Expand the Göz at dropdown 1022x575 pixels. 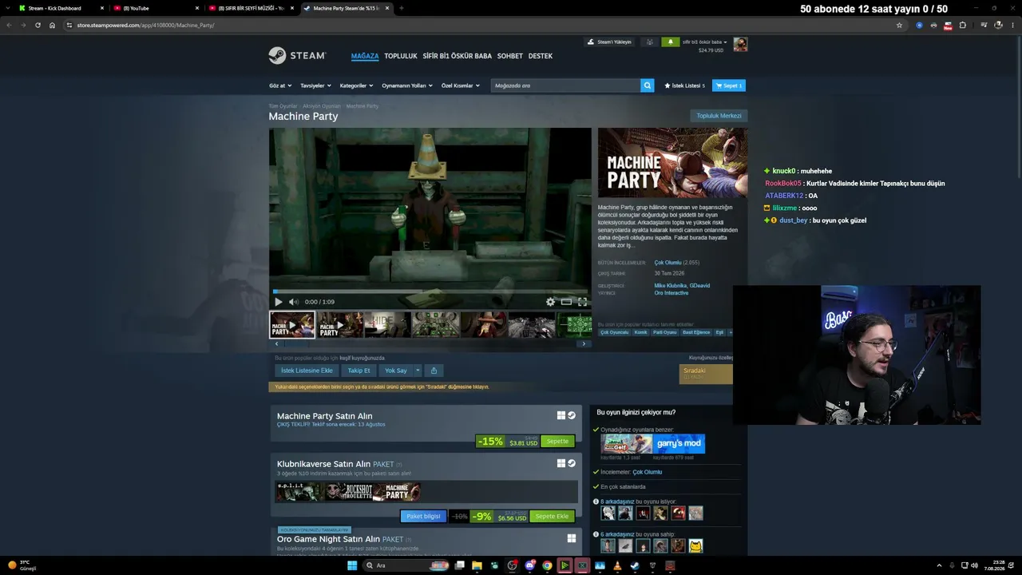pyautogui.click(x=280, y=85)
